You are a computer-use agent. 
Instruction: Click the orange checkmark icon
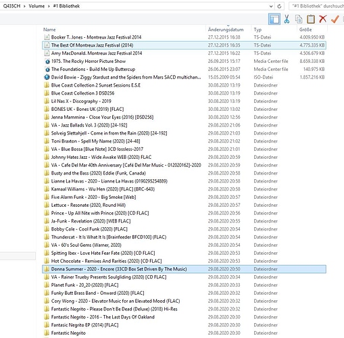pos(335,19)
